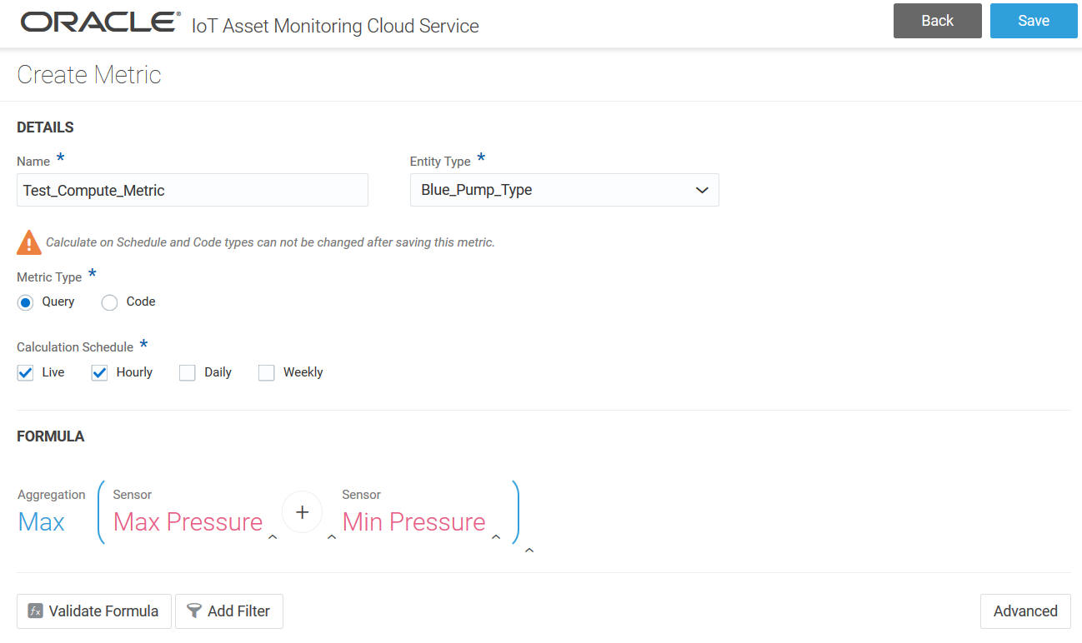Click the Create Metric heading
The width and height of the screenshot is (1082, 643).
click(89, 75)
